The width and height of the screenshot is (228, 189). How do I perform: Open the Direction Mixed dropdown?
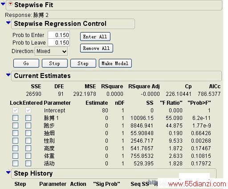[x=51, y=51]
